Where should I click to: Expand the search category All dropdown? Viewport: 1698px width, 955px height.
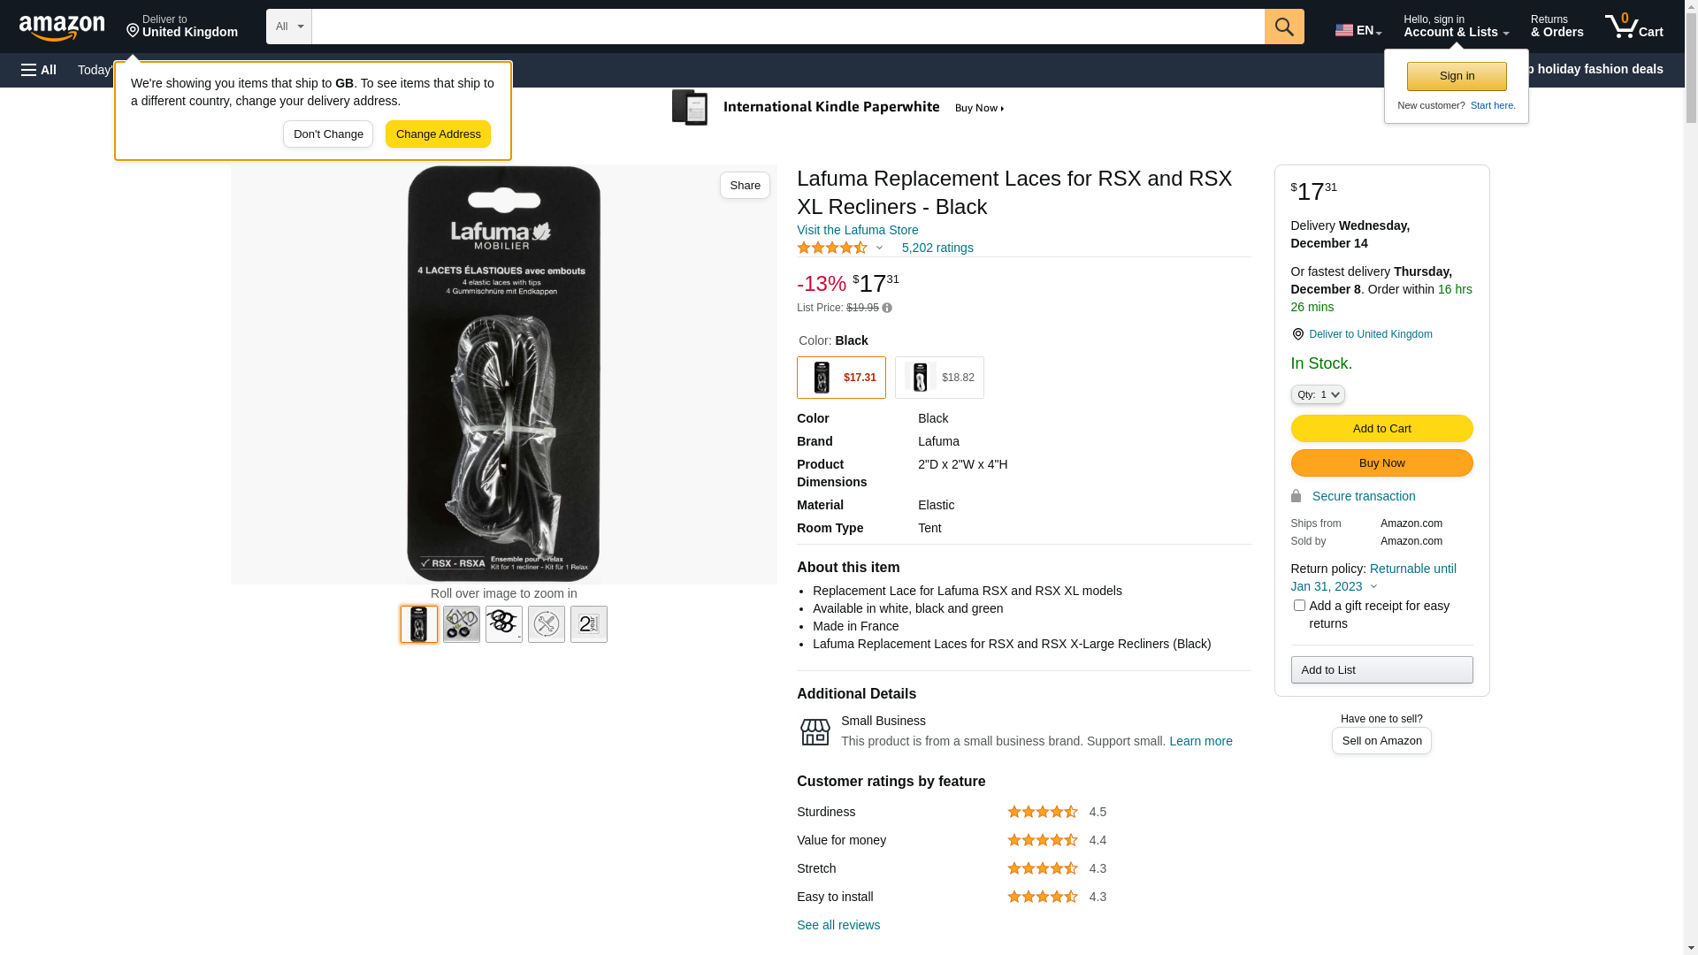pos(289,27)
